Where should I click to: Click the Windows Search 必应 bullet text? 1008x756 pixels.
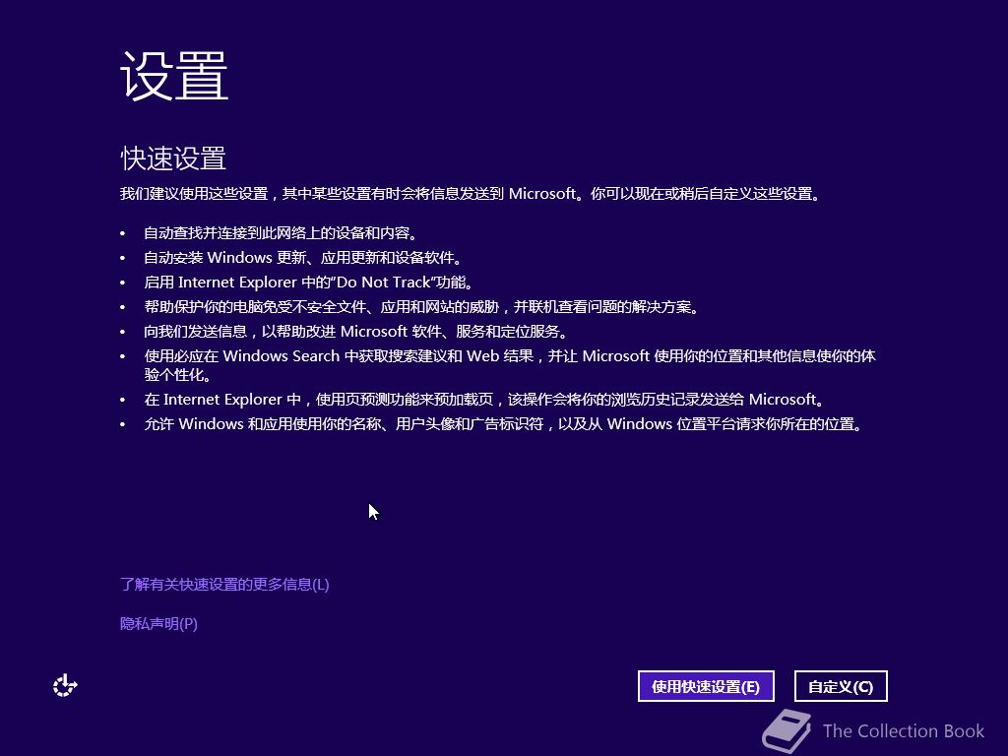point(510,365)
